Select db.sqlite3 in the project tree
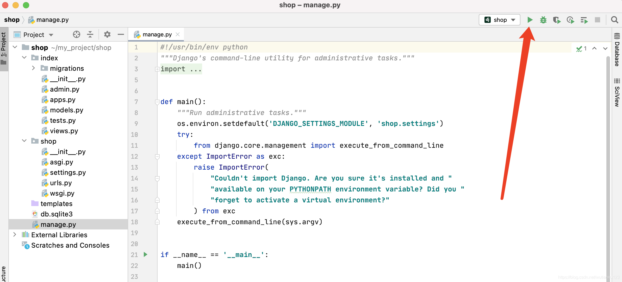 (57, 214)
